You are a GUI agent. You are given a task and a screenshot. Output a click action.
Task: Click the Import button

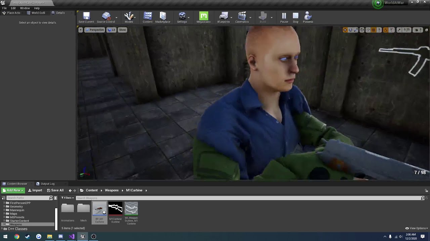tap(35, 190)
